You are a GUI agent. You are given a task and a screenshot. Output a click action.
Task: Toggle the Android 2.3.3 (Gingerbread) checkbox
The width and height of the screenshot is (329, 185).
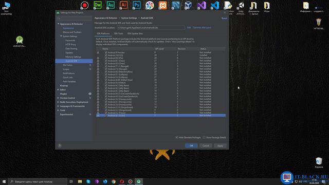106,107
